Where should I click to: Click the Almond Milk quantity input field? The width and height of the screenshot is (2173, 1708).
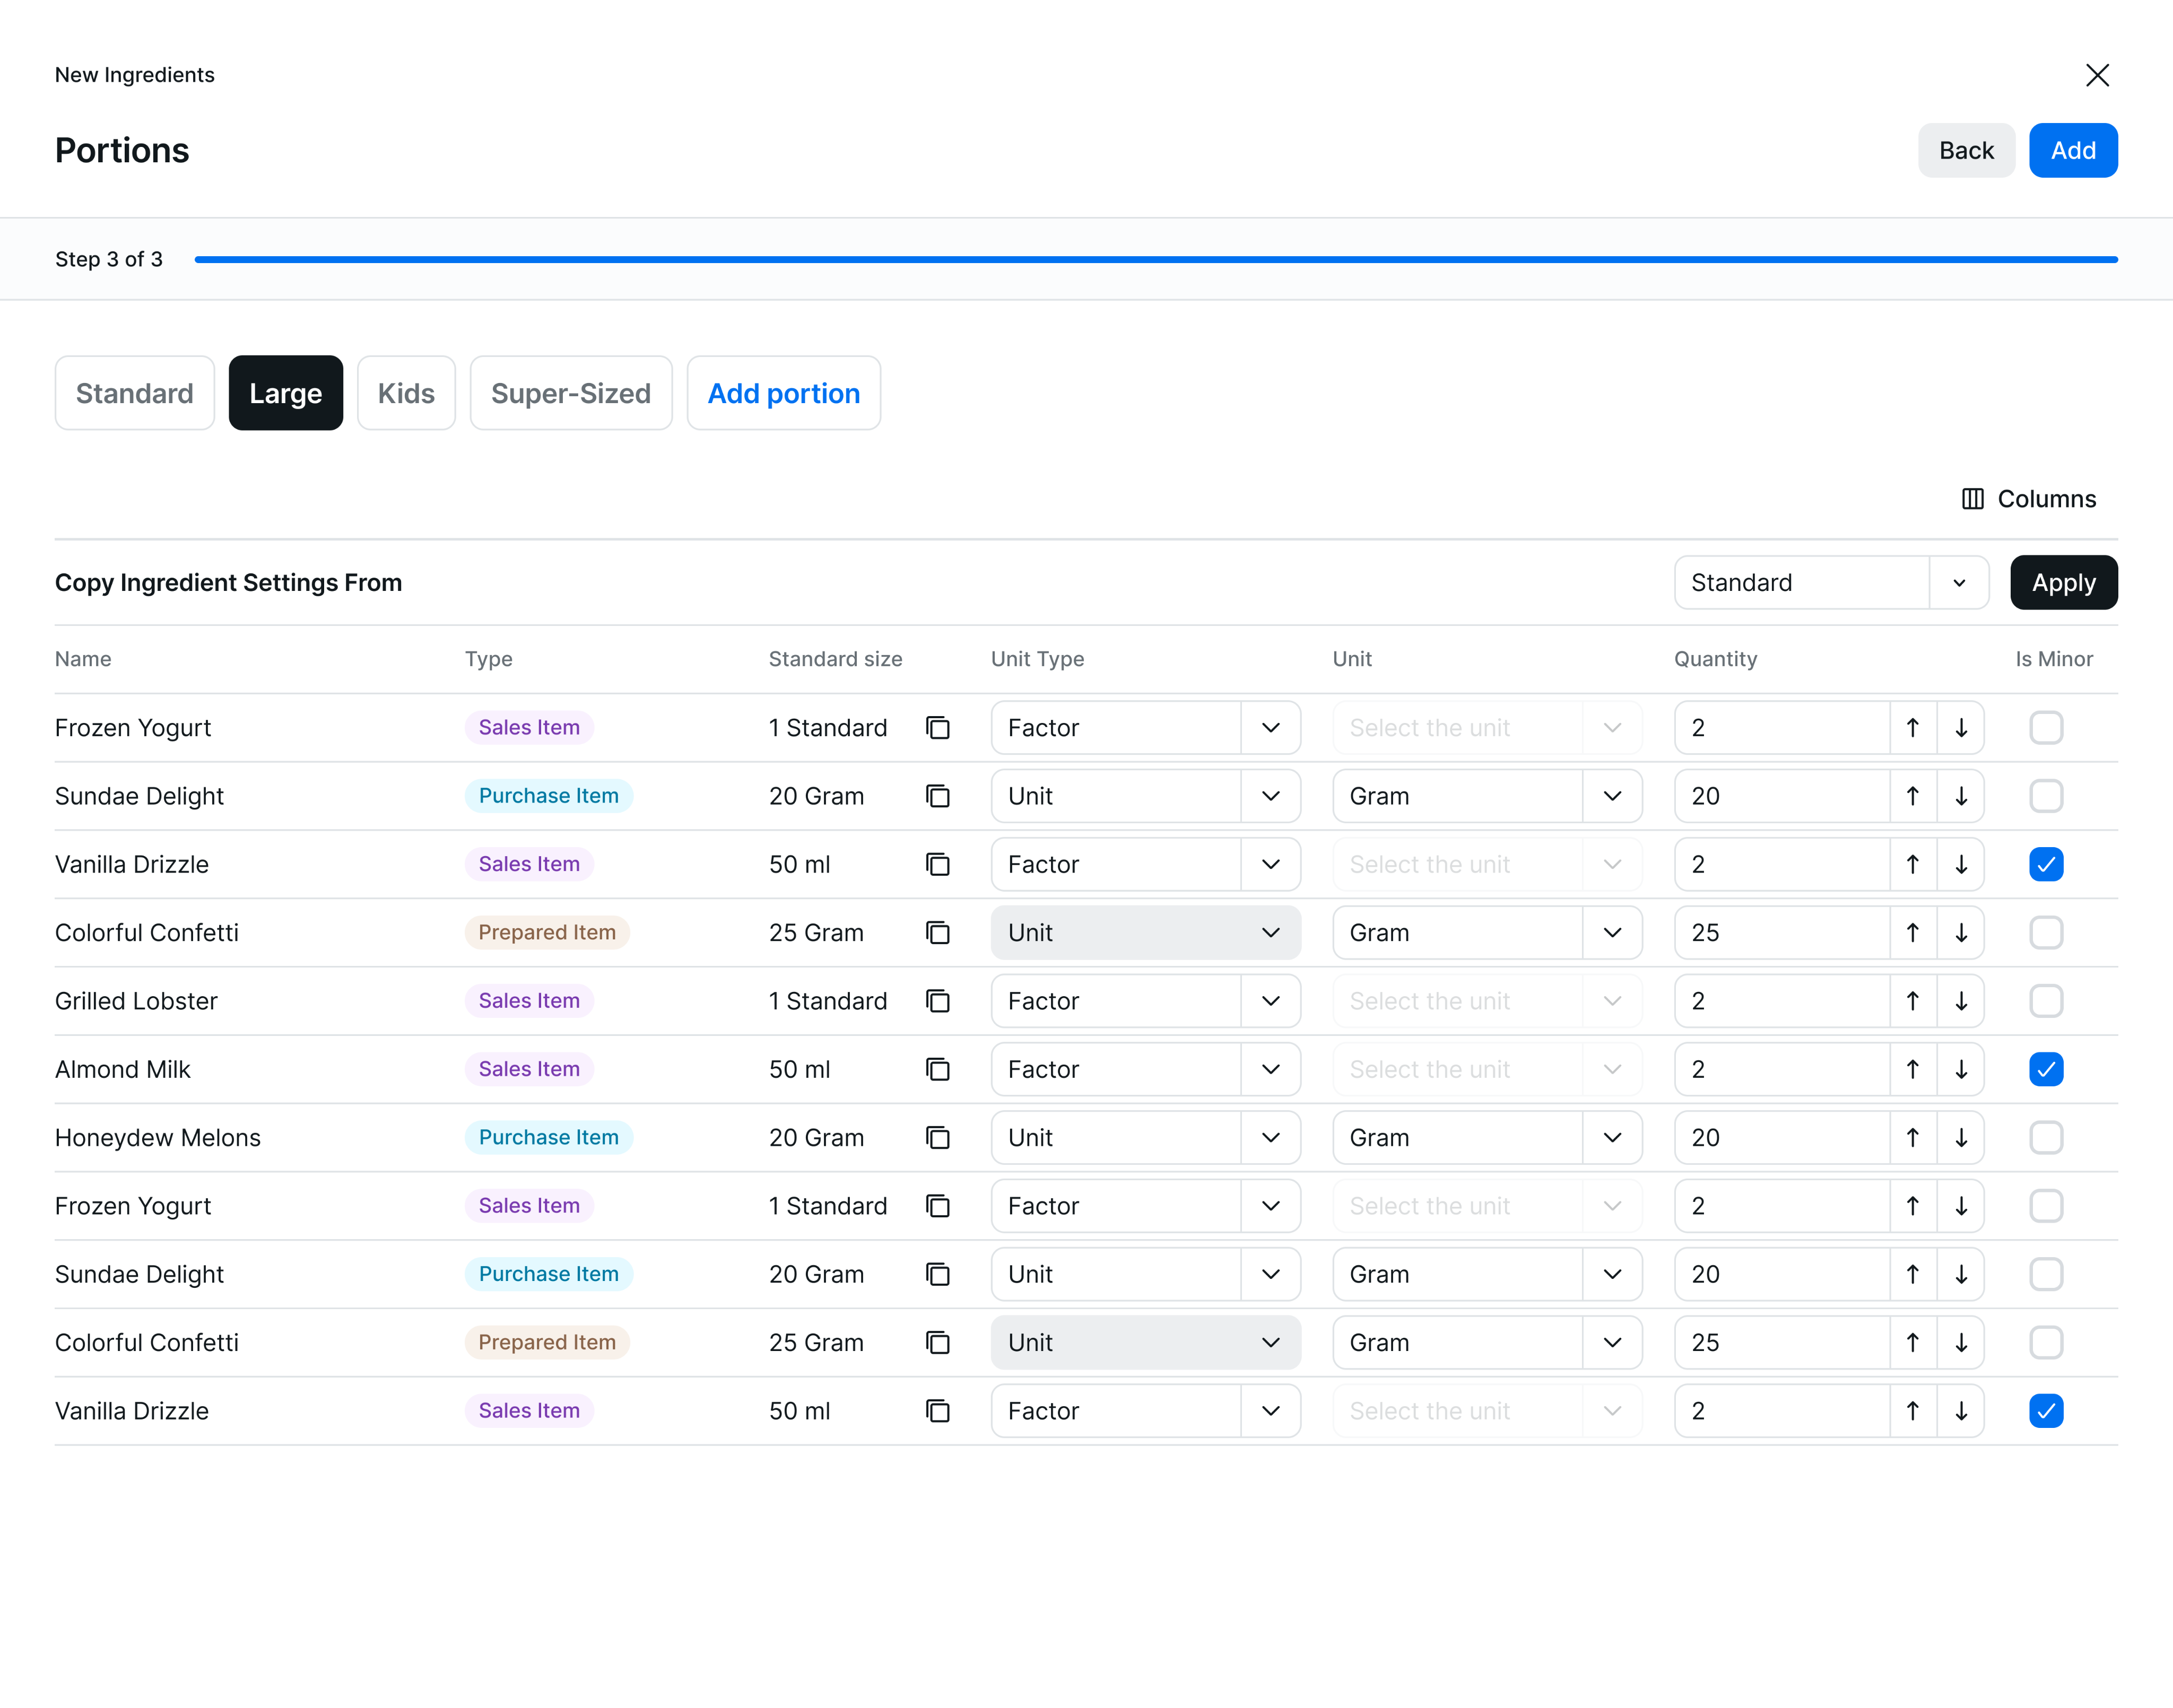[x=1780, y=1069]
